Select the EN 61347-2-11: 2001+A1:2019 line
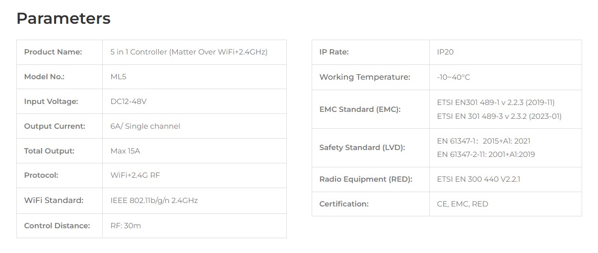 point(486,154)
